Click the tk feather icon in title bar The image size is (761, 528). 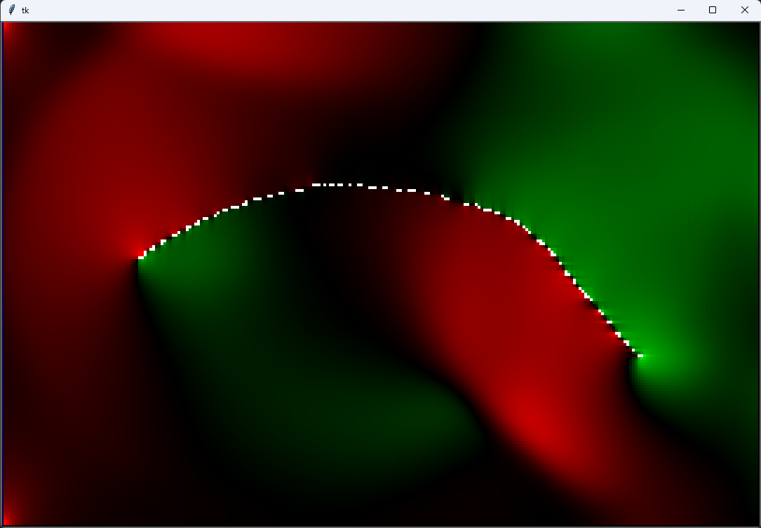tap(12, 10)
